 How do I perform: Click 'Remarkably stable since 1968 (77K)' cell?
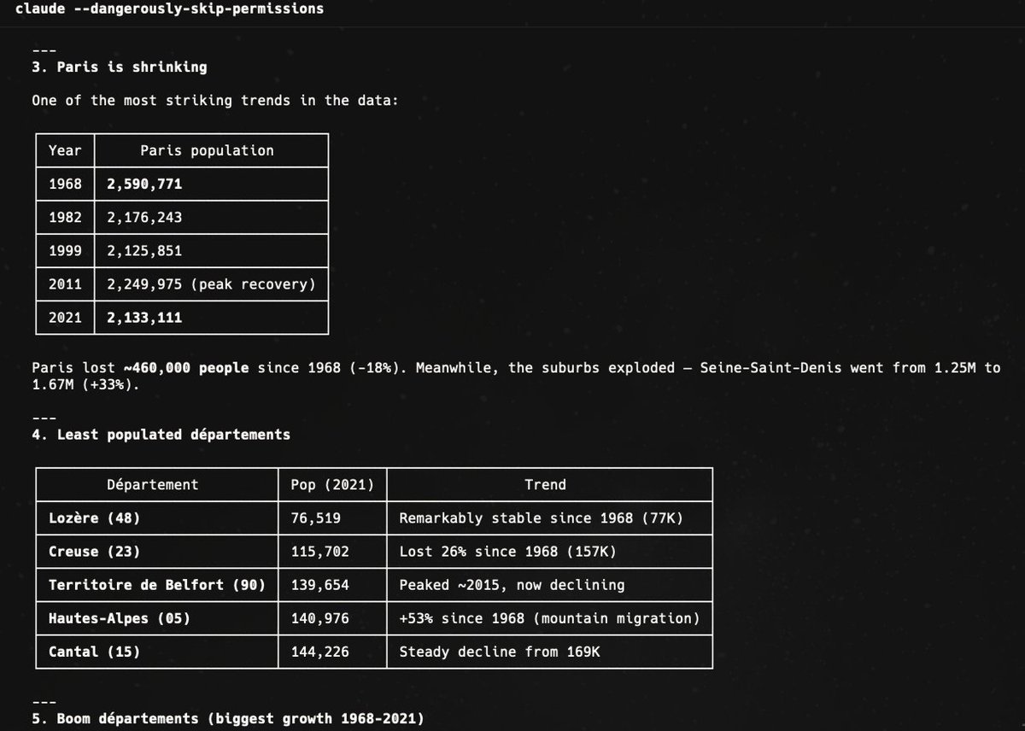[542, 518]
